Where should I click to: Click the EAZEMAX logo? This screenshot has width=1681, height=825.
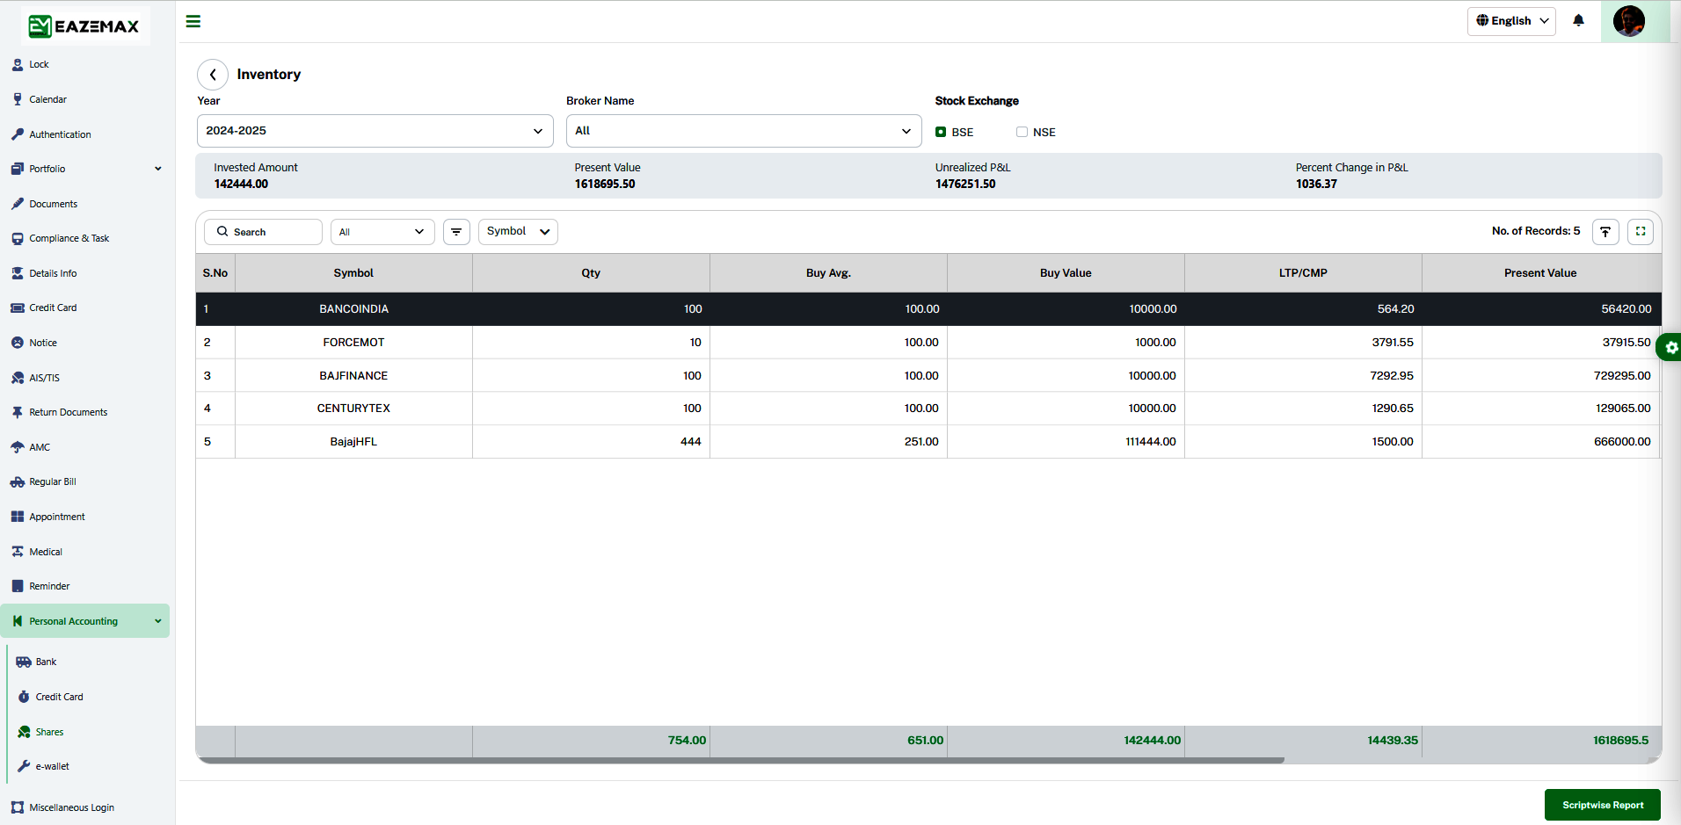(84, 25)
